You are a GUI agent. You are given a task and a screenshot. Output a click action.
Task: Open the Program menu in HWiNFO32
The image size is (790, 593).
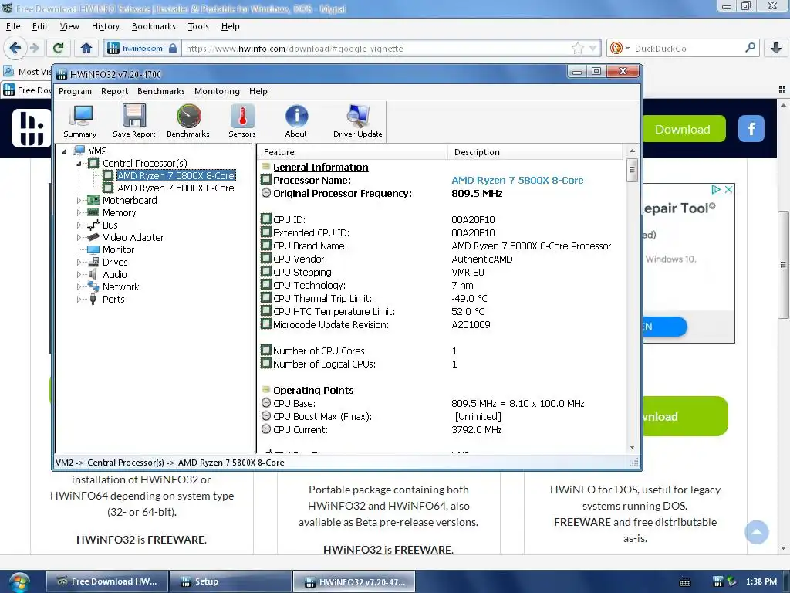[75, 91]
